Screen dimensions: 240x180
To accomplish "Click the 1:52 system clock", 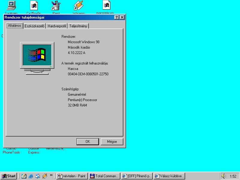I will (x=233, y=176).
